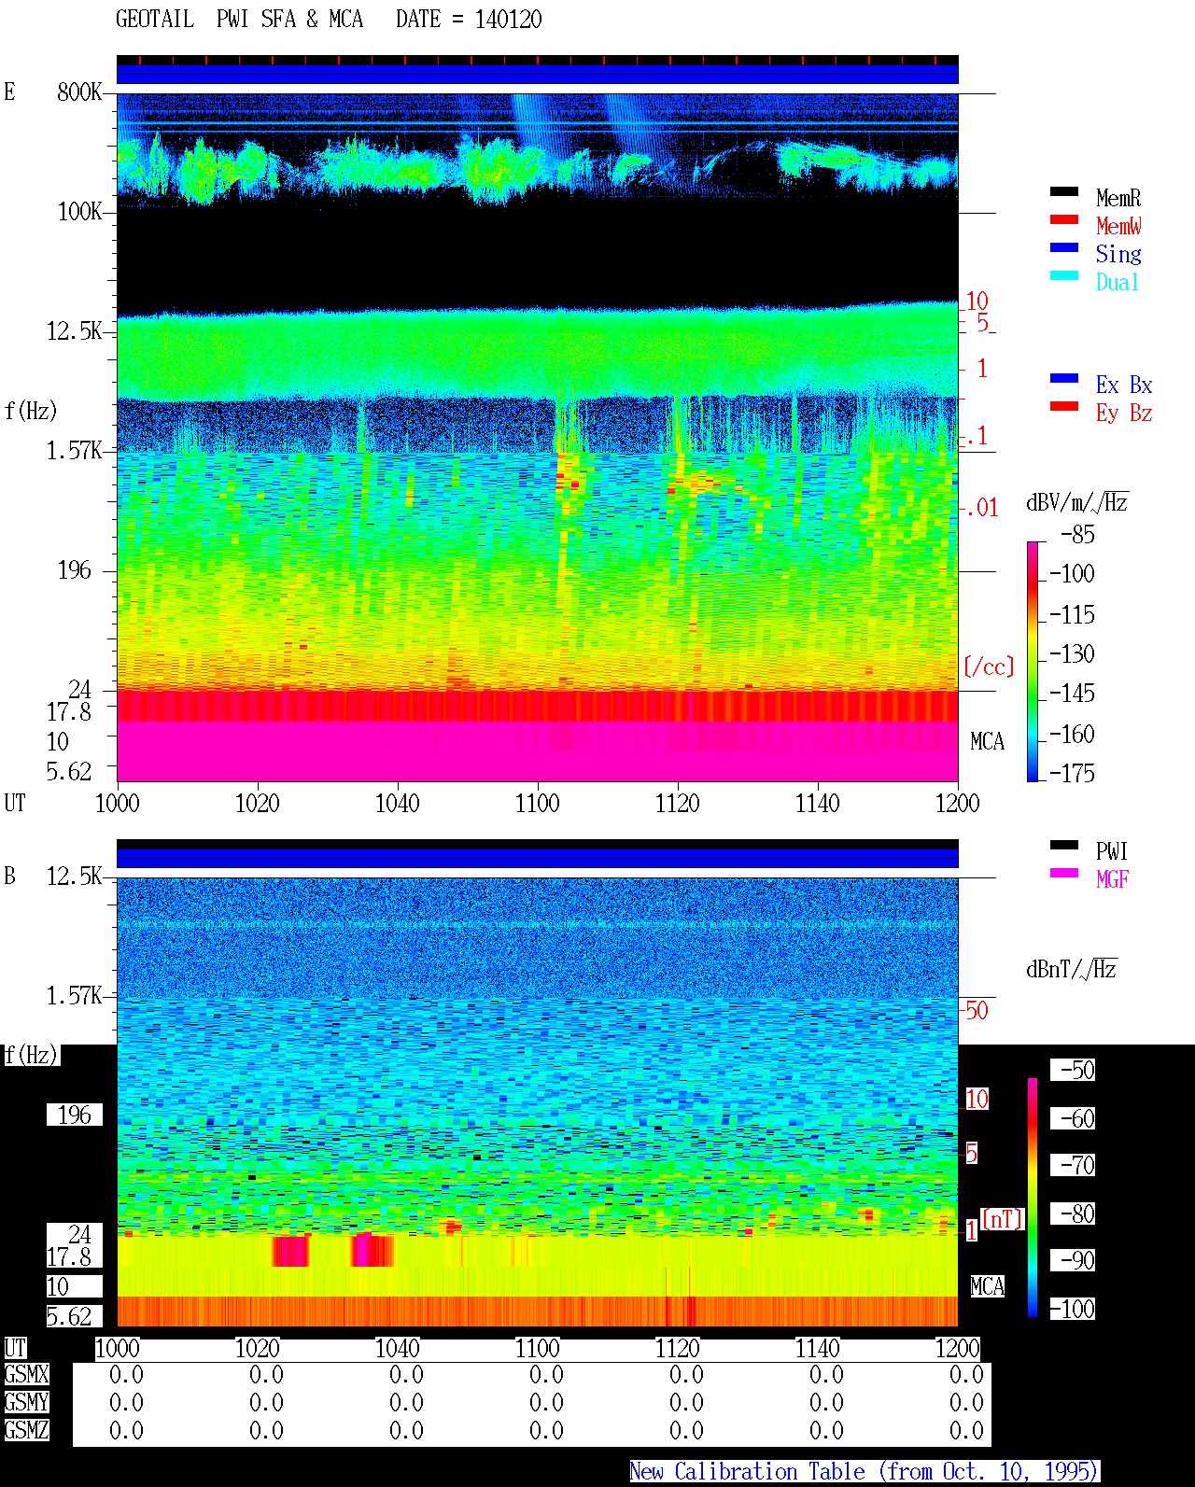Click the 800K frequency axis label
This screenshot has height=1487, width=1195.
(x=79, y=92)
